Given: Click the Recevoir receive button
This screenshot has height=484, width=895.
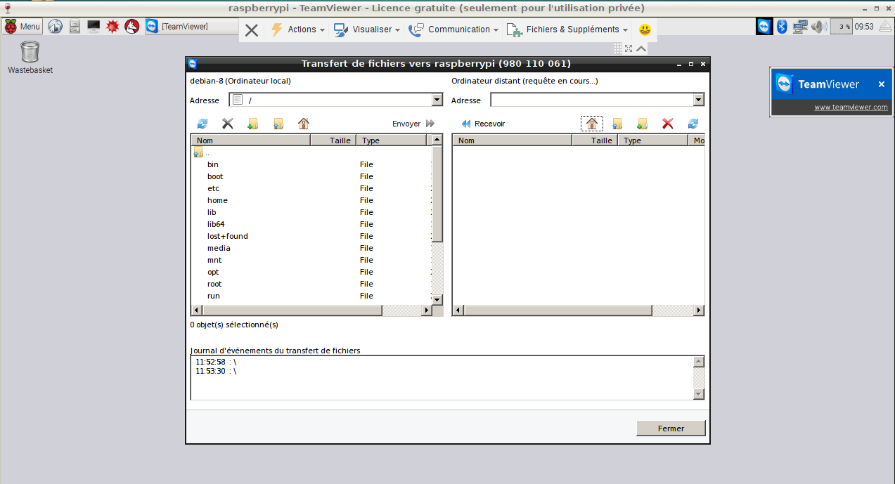Looking at the screenshot, I should coord(483,124).
